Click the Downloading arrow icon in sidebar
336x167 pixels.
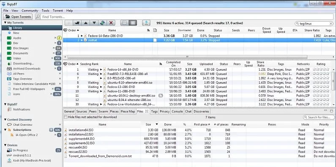(9, 64)
